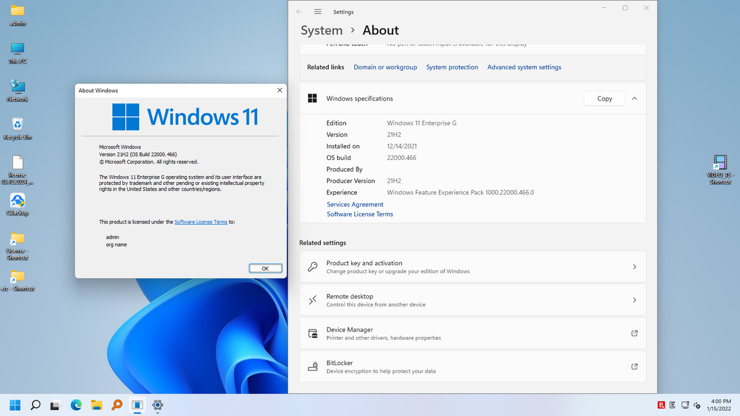Viewport: 740px width, 416px height.
Task: Go back in the Settings window
Action: coord(299,12)
